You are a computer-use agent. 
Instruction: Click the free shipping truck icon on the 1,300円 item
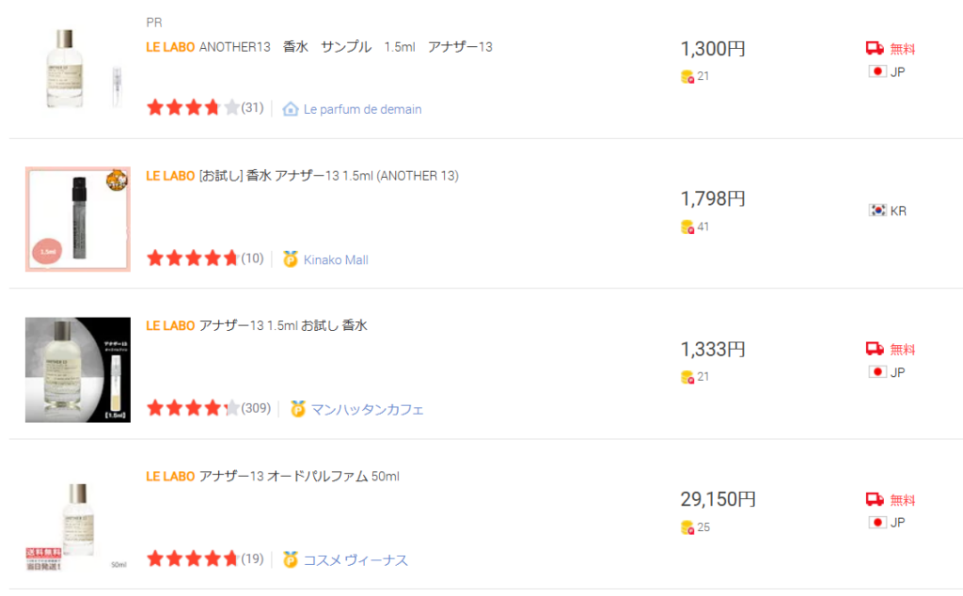(875, 48)
